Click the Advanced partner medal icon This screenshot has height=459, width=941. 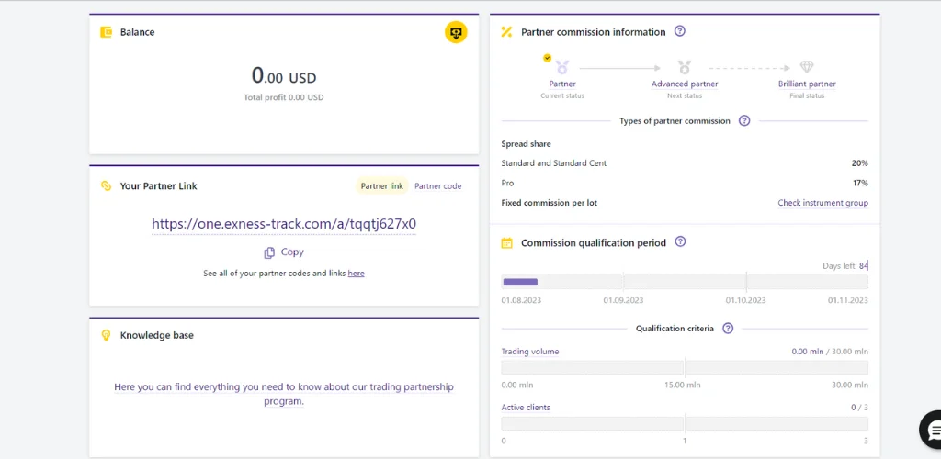tap(685, 67)
